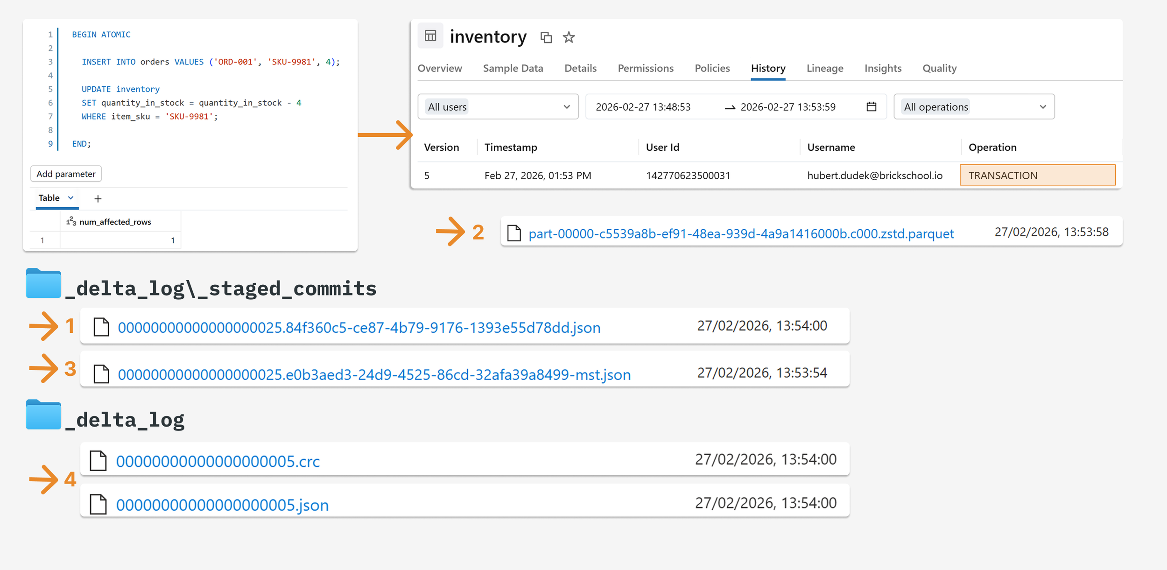Screen dimensions: 1167x570
Task: Click the _staged_commits folder icon
Action: click(43, 283)
